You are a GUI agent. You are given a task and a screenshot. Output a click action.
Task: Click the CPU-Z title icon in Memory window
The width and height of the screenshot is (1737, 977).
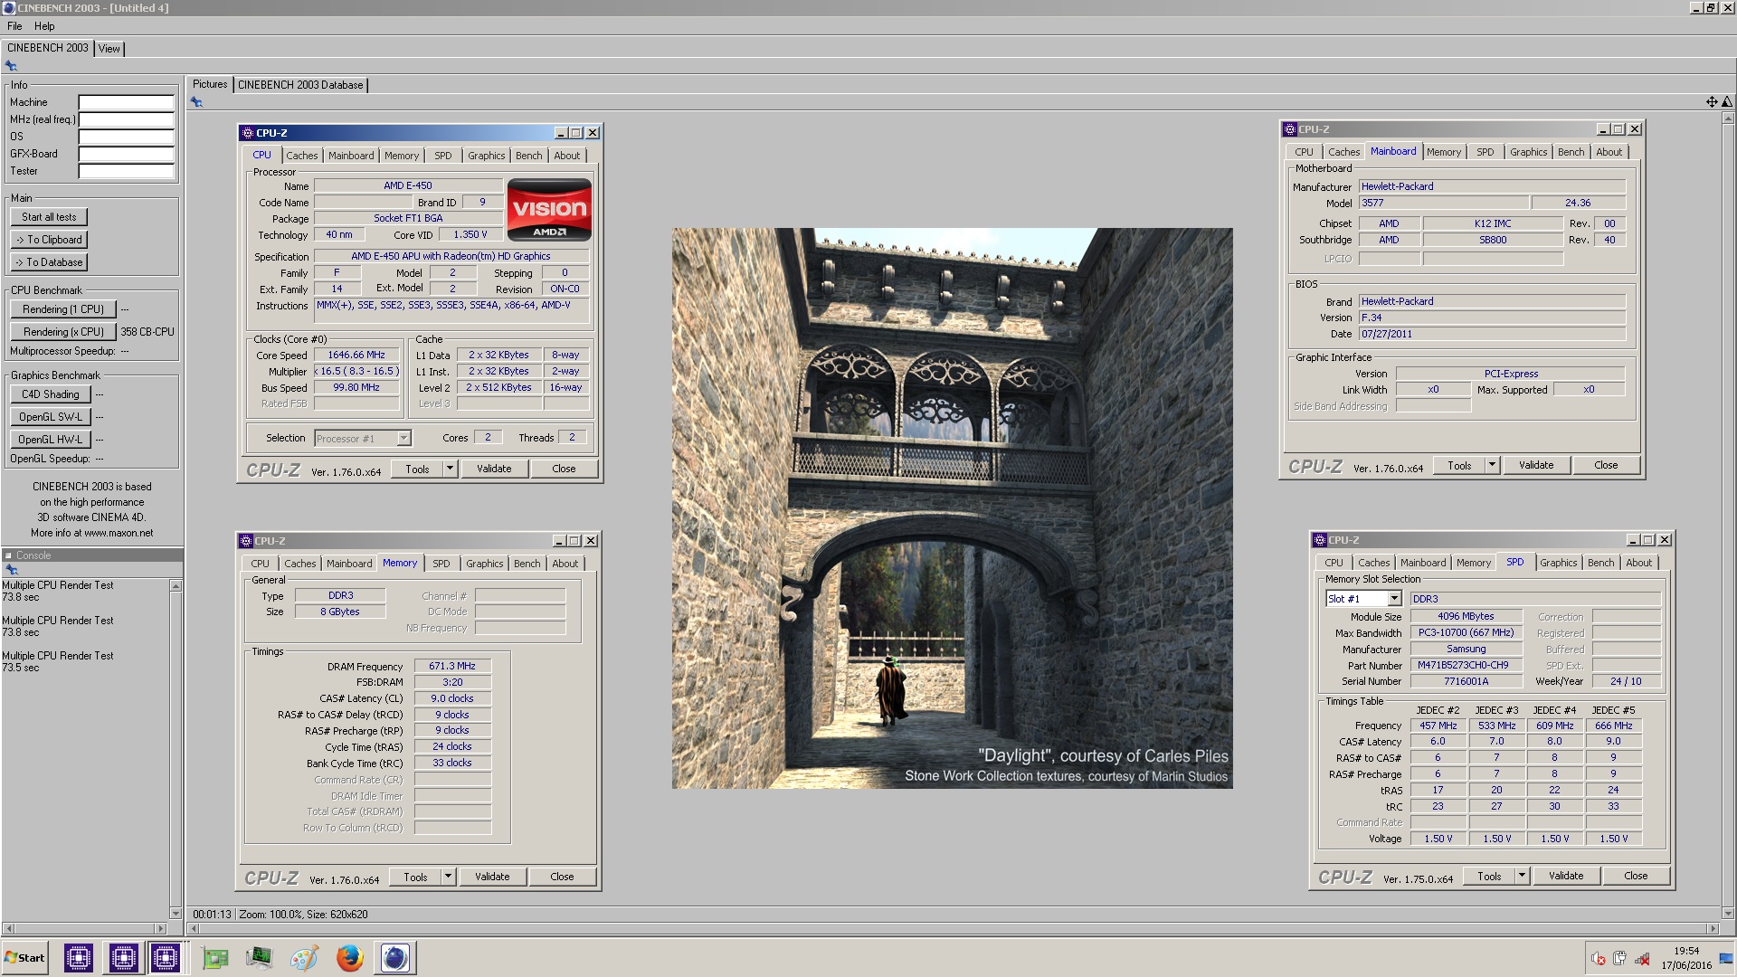click(x=245, y=541)
